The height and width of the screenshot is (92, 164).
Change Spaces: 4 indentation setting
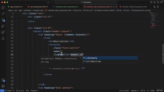click(x=135, y=91)
